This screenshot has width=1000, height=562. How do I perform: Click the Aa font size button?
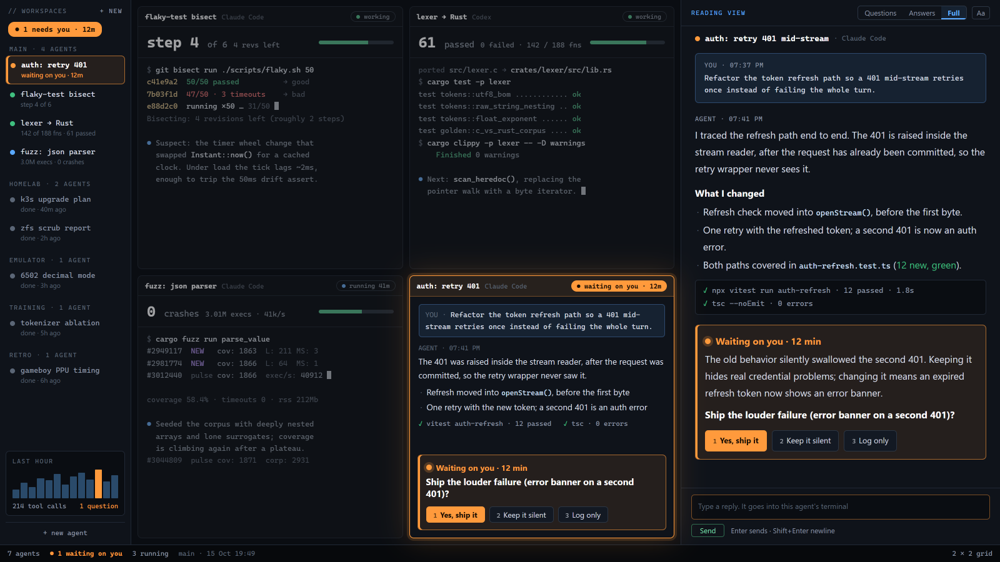point(981,13)
